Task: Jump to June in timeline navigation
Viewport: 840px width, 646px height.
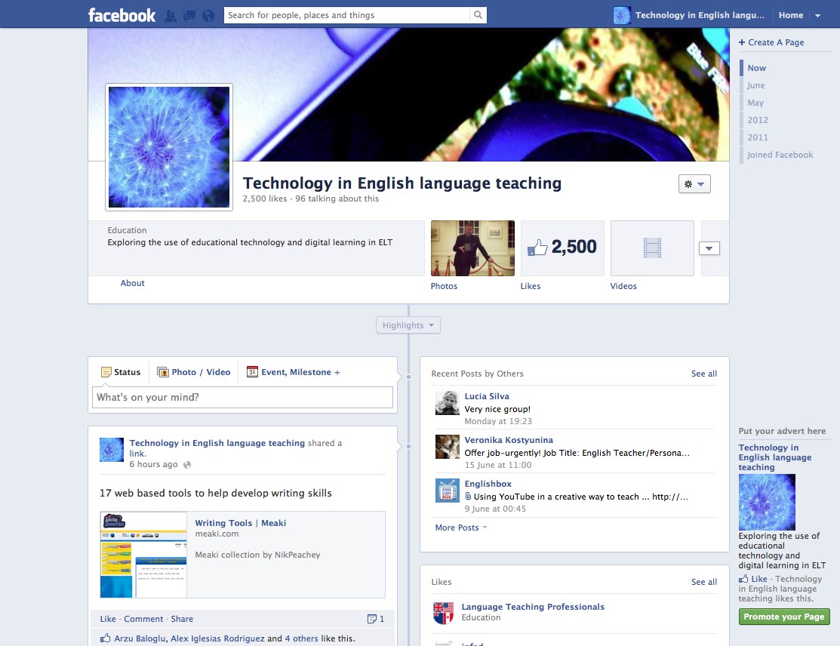Action: pyautogui.click(x=756, y=85)
